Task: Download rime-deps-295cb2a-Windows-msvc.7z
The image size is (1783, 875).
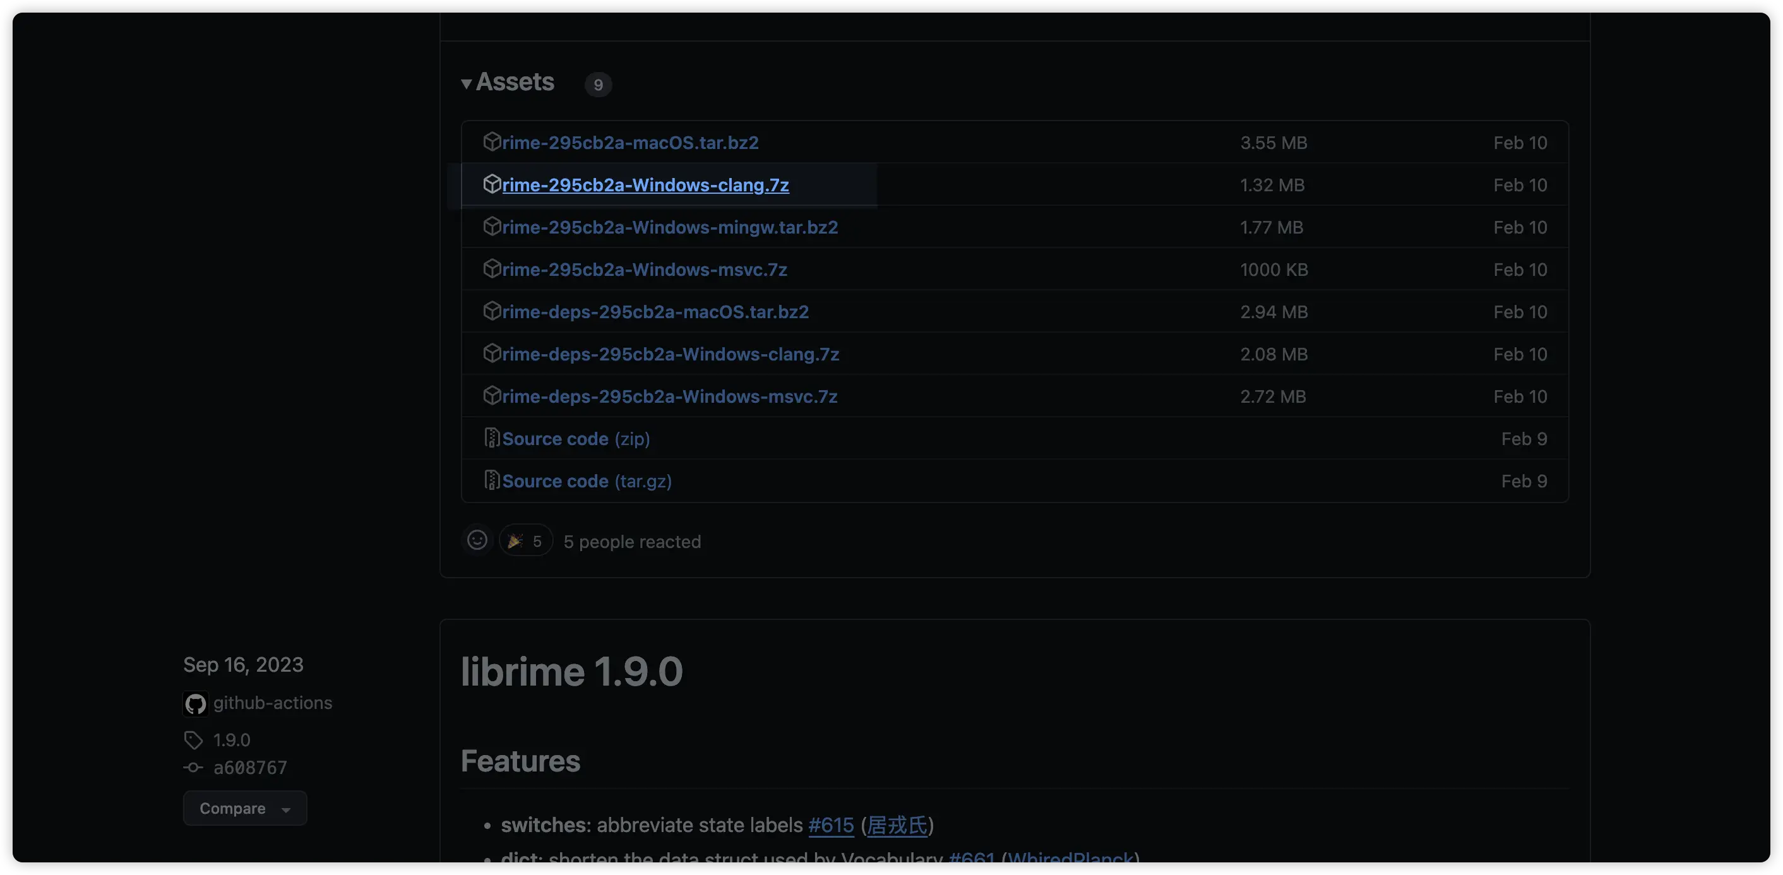Action: [x=670, y=396]
